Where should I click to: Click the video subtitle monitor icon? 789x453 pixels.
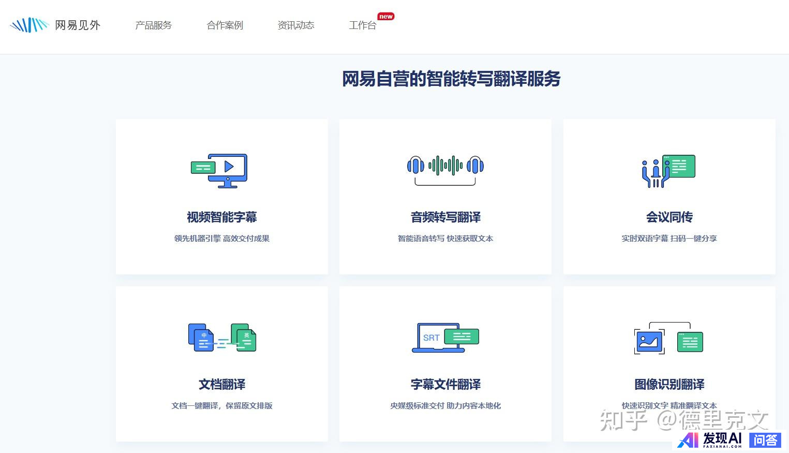[219, 171]
